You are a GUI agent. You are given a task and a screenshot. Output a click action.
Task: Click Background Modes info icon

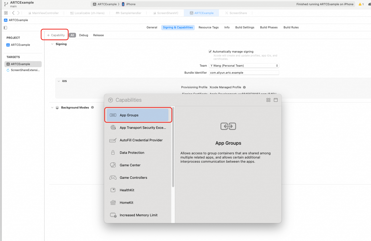coord(92,107)
